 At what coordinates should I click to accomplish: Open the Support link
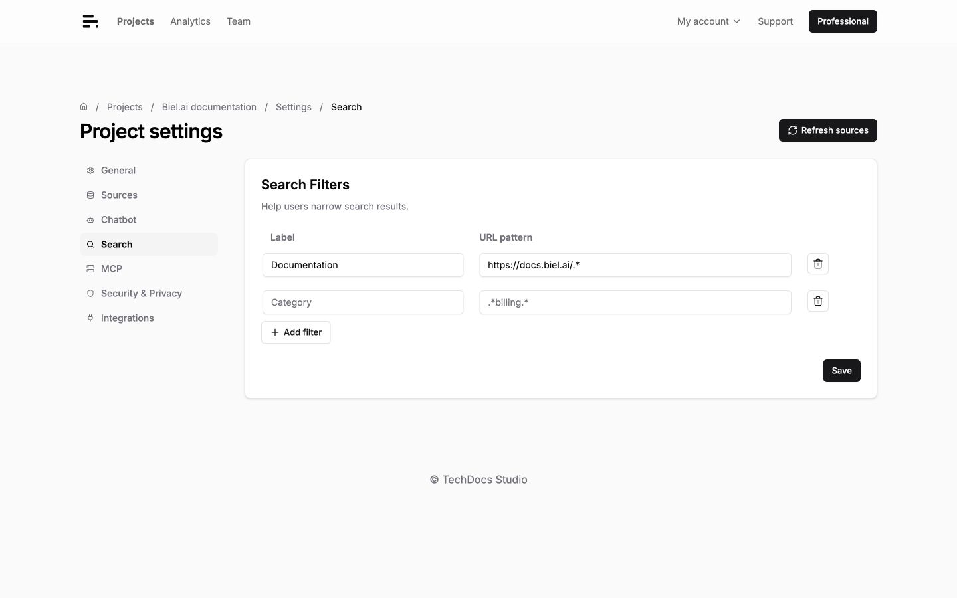tap(775, 21)
